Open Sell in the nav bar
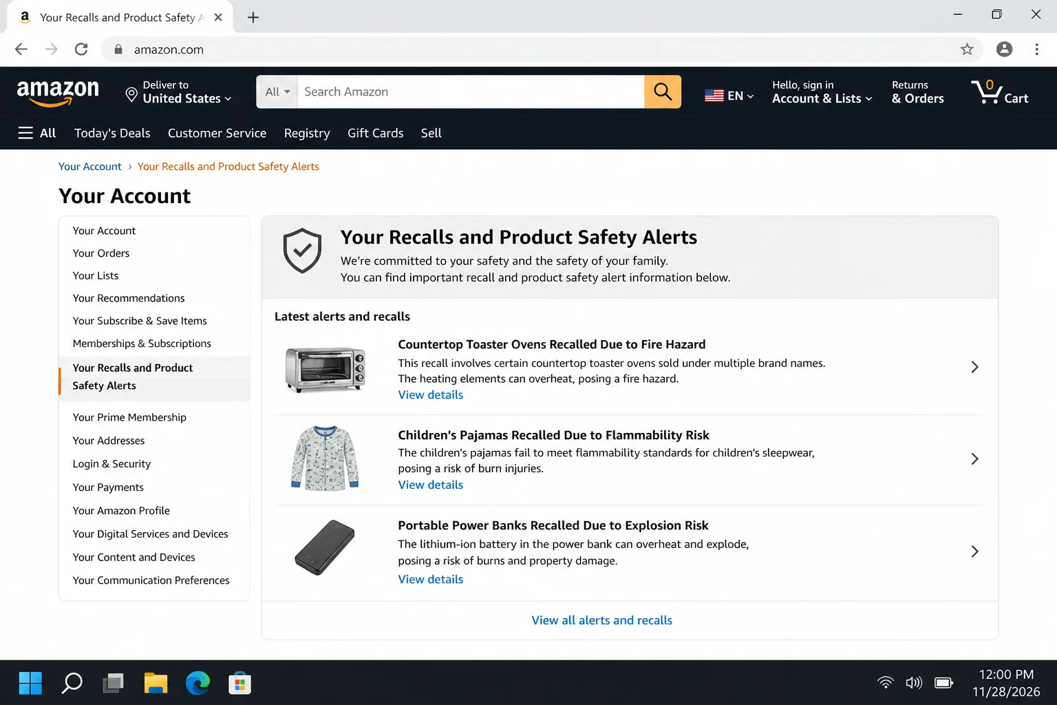 click(431, 133)
